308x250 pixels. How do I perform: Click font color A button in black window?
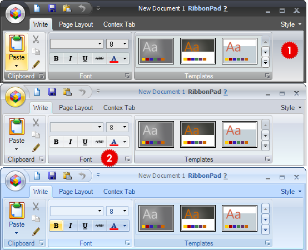pos(114,58)
